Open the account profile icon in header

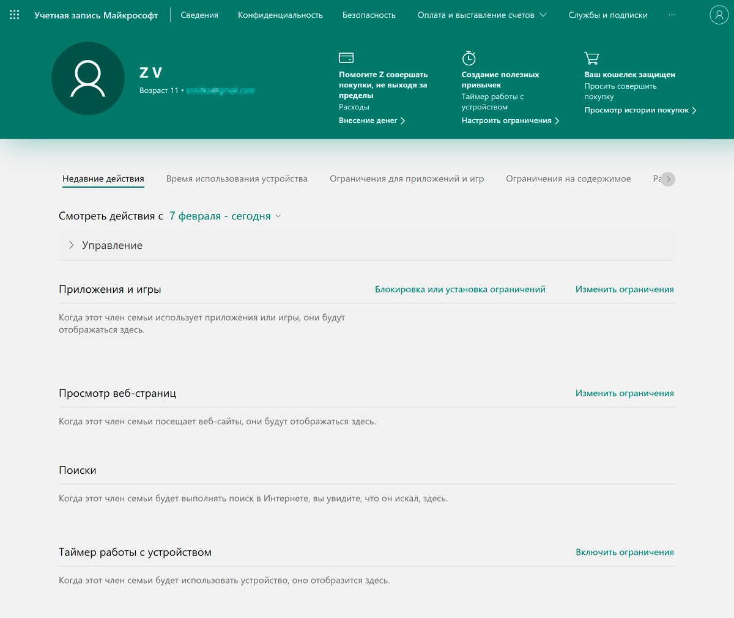click(x=719, y=15)
